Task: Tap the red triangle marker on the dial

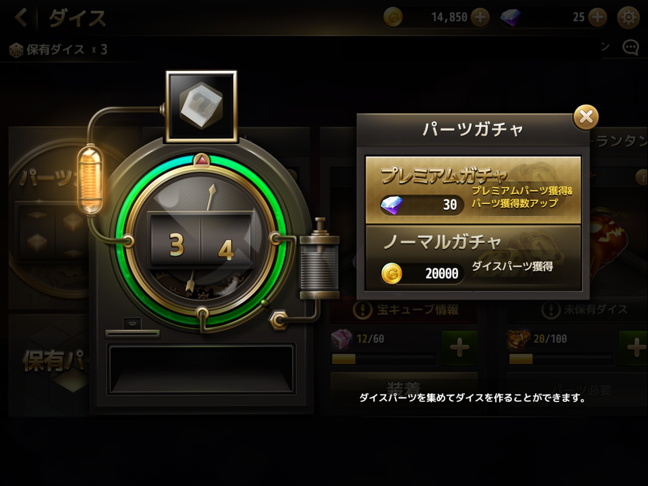Action: coord(202,160)
